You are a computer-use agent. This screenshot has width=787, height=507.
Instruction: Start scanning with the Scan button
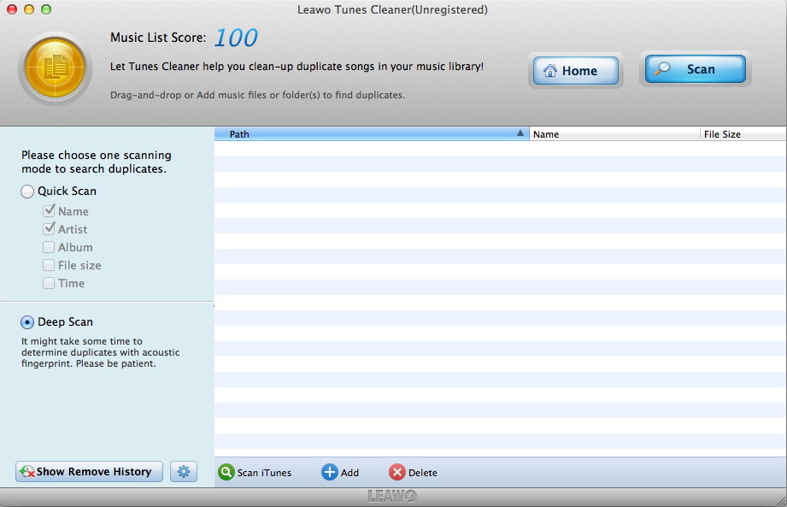pyautogui.click(x=696, y=68)
